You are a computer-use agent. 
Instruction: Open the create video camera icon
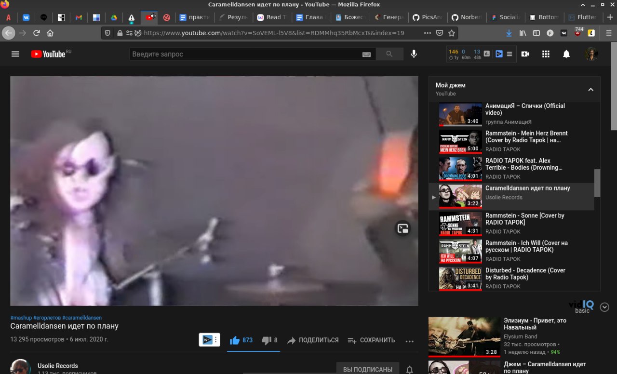pos(525,54)
